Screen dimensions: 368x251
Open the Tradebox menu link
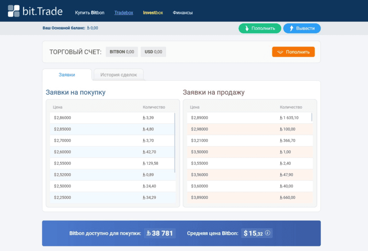[124, 13]
